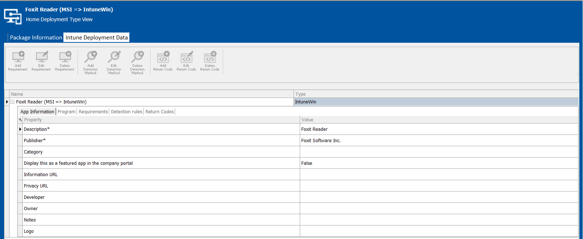
Task: Click the Delete Requirement icon
Action: pos(65,57)
